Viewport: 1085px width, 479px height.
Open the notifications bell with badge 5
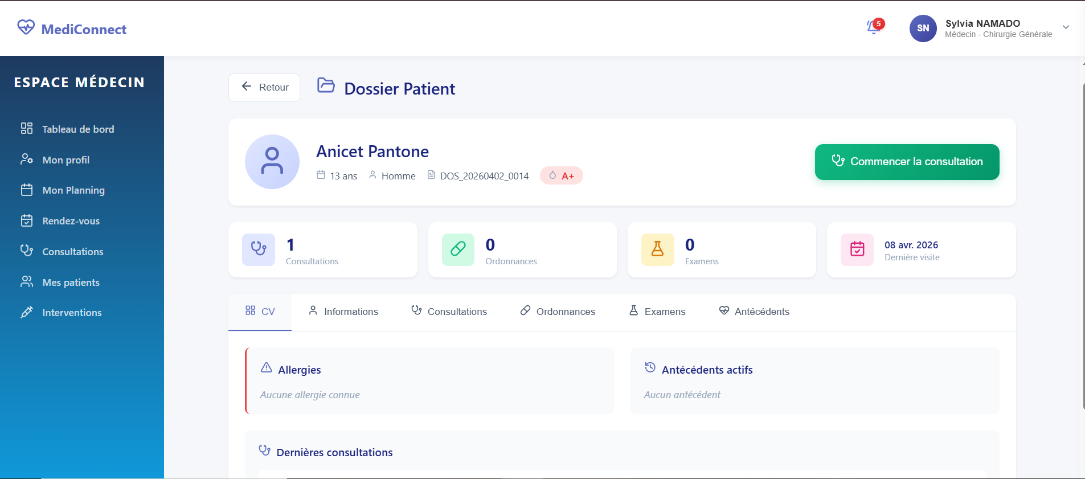click(x=874, y=26)
